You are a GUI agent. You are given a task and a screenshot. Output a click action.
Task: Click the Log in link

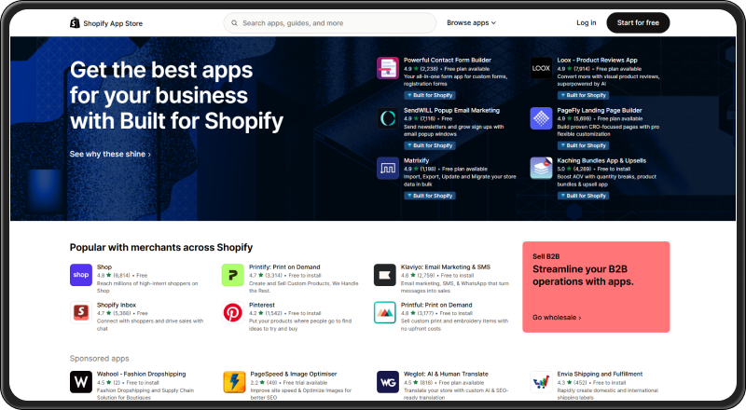coord(587,23)
